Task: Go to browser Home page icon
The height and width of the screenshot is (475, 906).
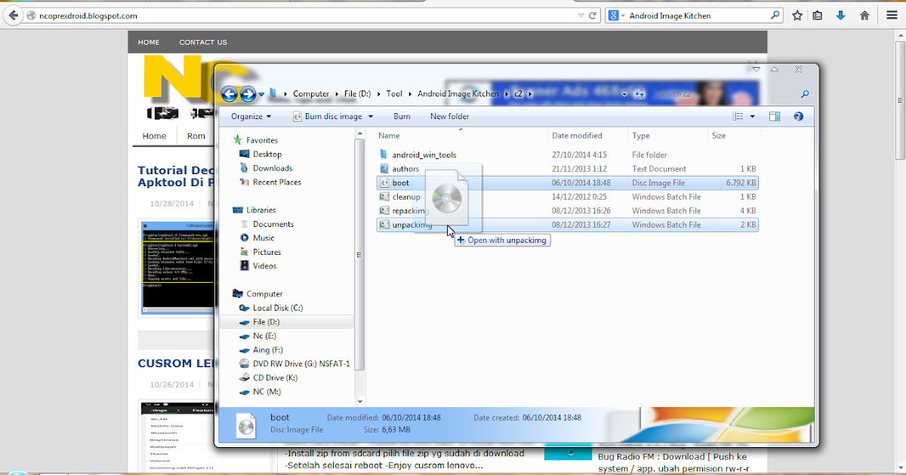Action: coord(864,15)
